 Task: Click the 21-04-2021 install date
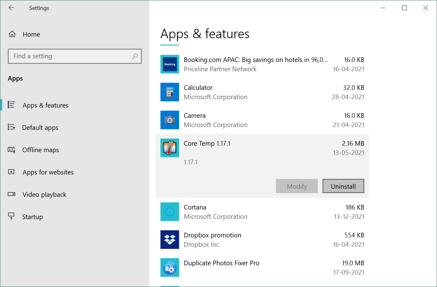(x=349, y=125)
